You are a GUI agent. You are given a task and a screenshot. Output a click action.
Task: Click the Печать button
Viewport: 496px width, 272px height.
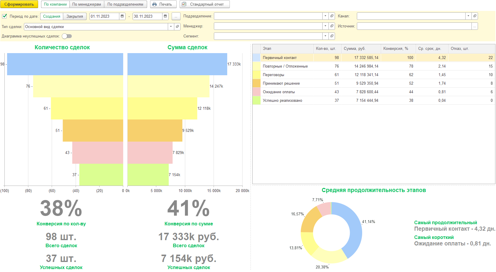coord(163,4)
